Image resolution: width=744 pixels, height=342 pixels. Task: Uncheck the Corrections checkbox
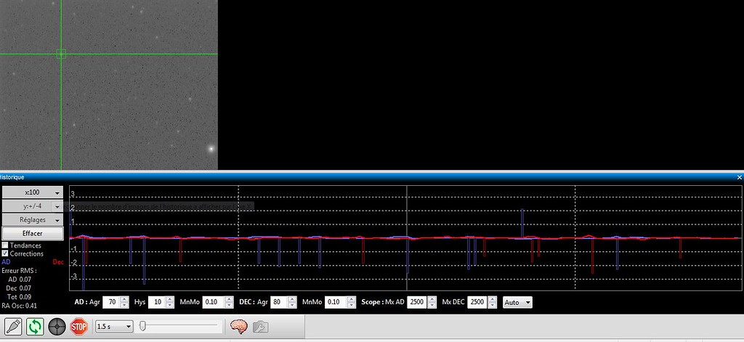5,253
